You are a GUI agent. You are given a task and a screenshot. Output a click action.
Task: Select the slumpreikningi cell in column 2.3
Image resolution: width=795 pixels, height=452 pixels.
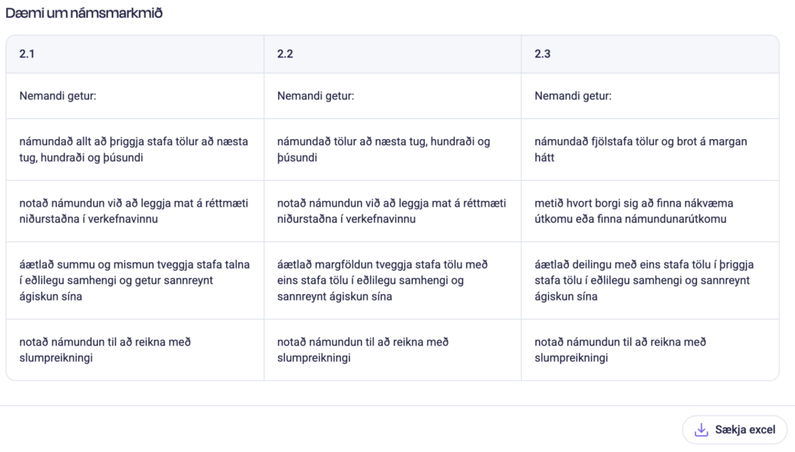(620, 350)
